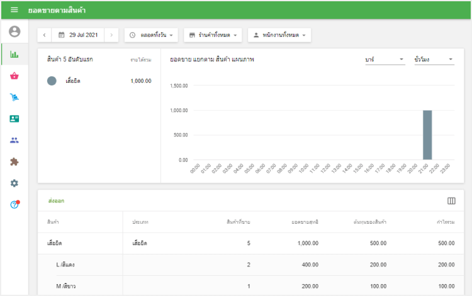The width and height of the screenshot is (472, 296).
Task: Open the บาร์ chart type dropdown
Action: coord(385,59)
